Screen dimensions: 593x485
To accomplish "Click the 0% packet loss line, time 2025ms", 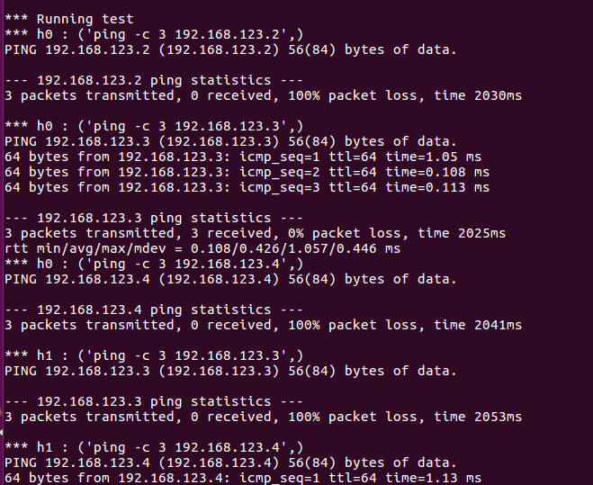I will click(x=255, y=233).
